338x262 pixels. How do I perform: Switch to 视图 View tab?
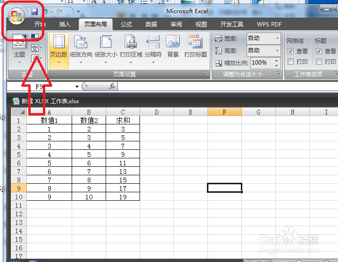tap(201, 24)
